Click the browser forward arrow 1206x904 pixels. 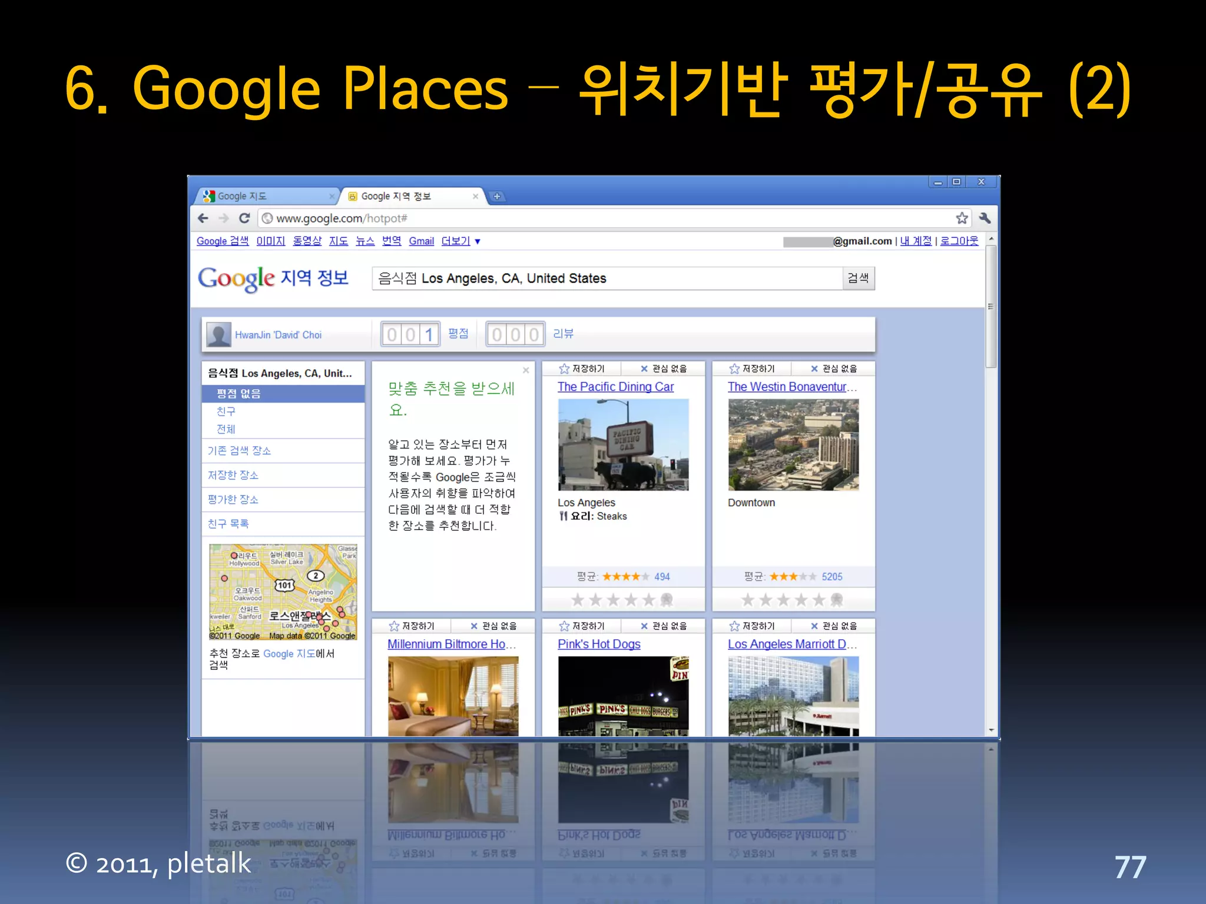click(224, 218)
